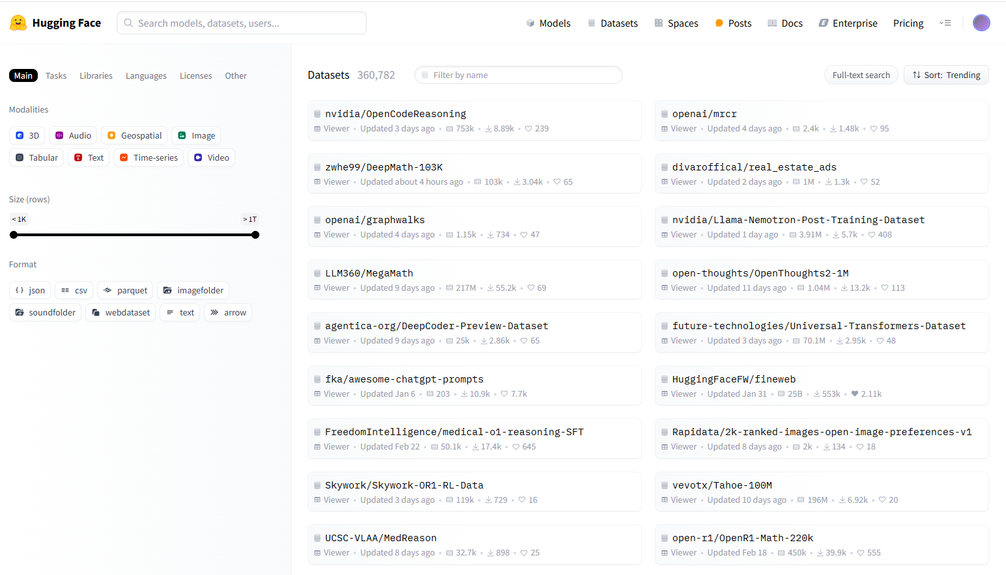This screenshot has height=575, width=1006.
Task: Click the Filter by name field
Action: click(x=519, y=75)
